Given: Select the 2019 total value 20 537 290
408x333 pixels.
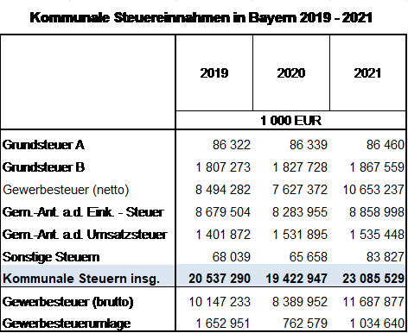Looking at the screenshot, I should coord(220,279).
